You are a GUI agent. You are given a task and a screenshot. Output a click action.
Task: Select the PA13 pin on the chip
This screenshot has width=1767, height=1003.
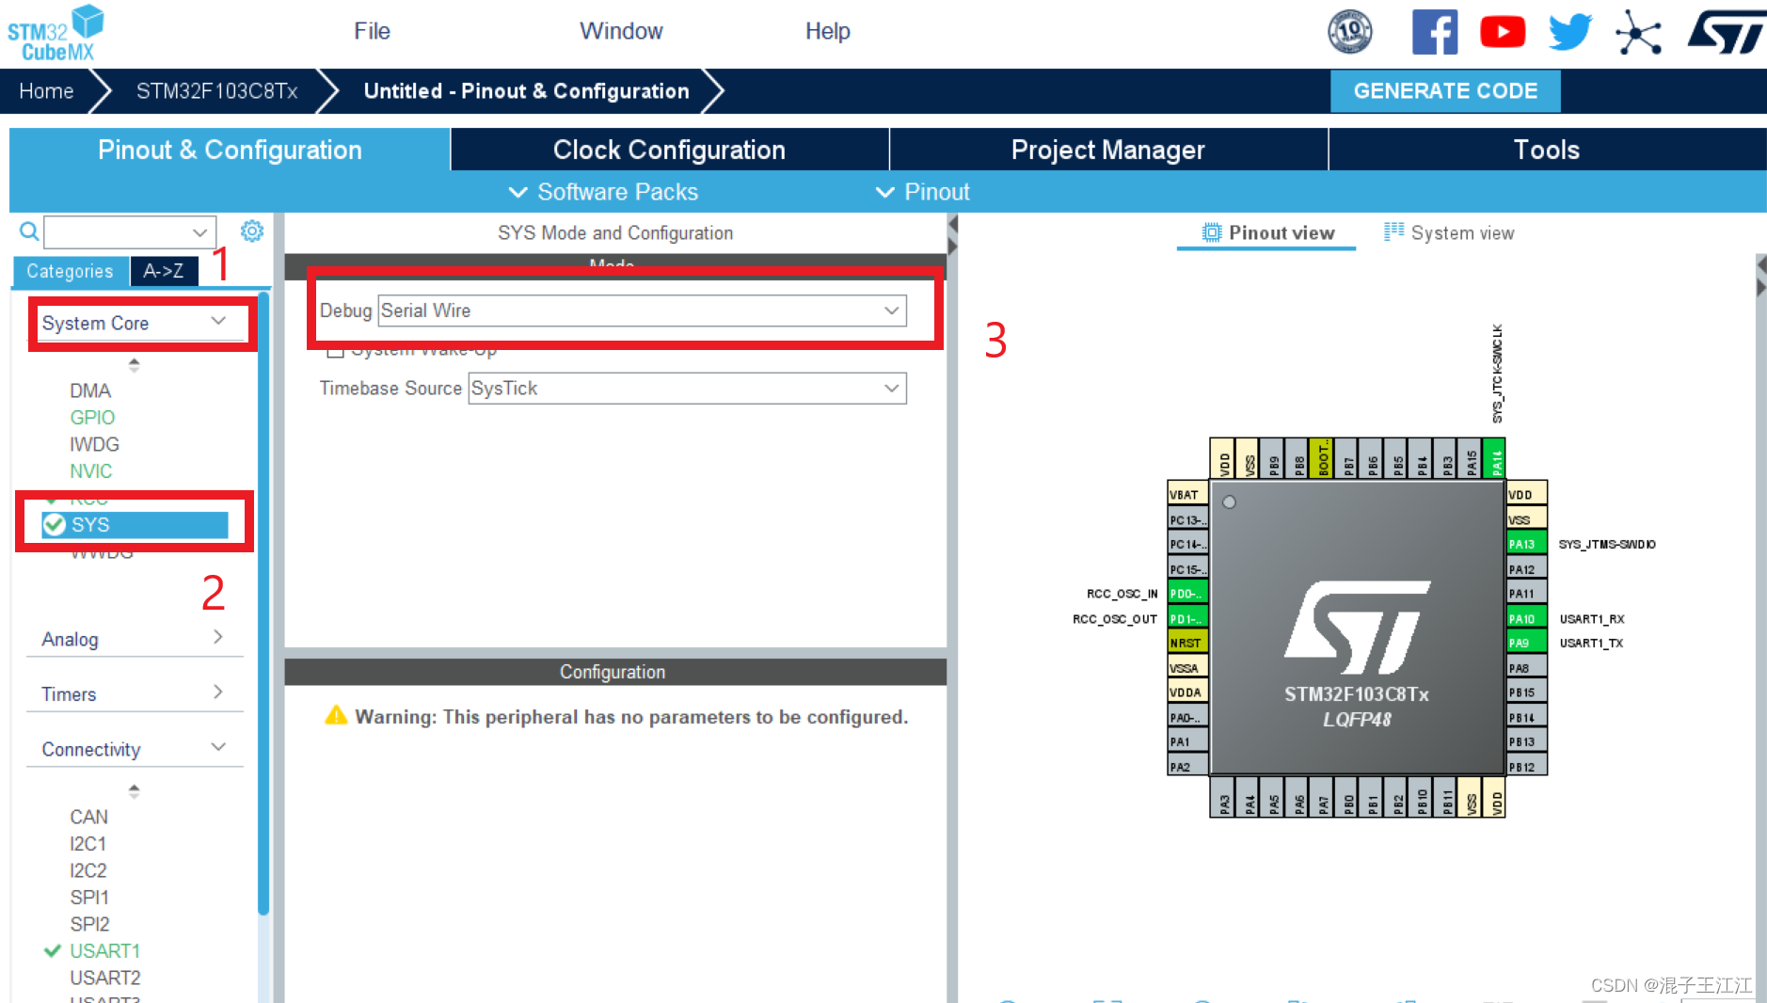(1527, 544)
